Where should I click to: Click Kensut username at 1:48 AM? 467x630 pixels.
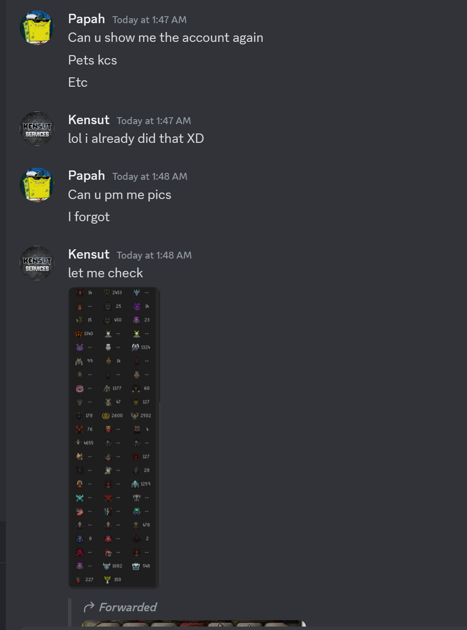(x=89, y=255)
